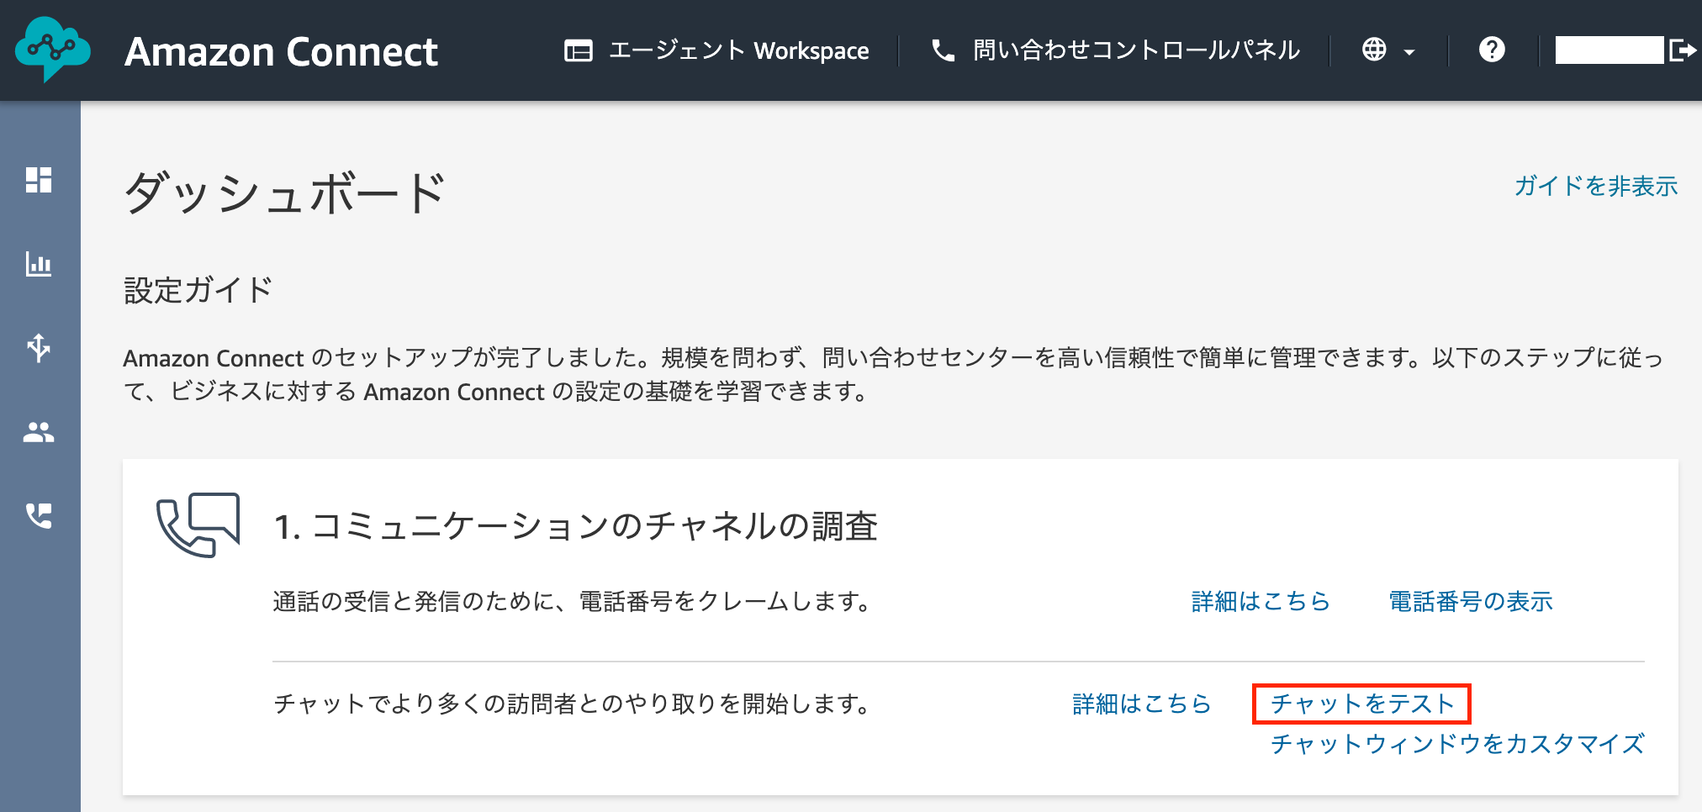Click text チャットでより多くの訪問者とのやり取りを開始します。
Image resolution: width=1702 pixels, height=812 pixels.
(571, 704)
